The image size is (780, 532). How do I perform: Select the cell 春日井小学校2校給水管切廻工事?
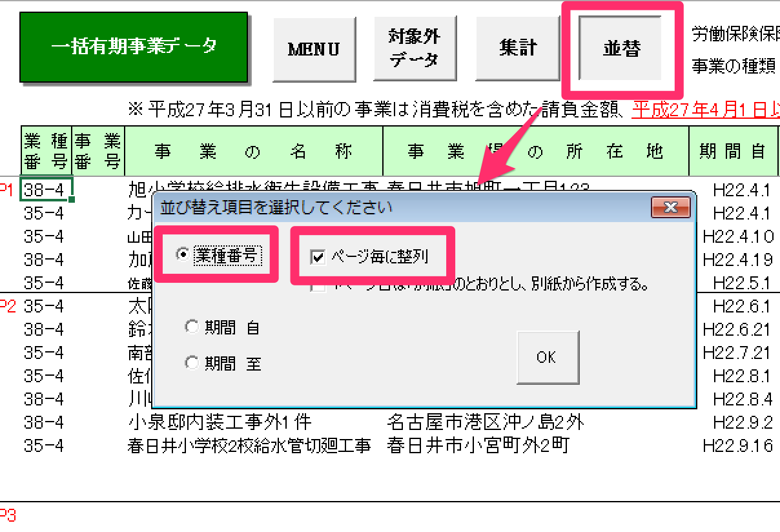click(250, 445)
